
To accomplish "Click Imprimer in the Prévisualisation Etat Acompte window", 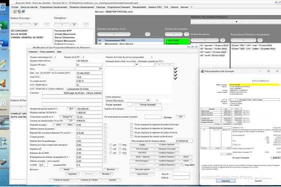I will point(226,181).
